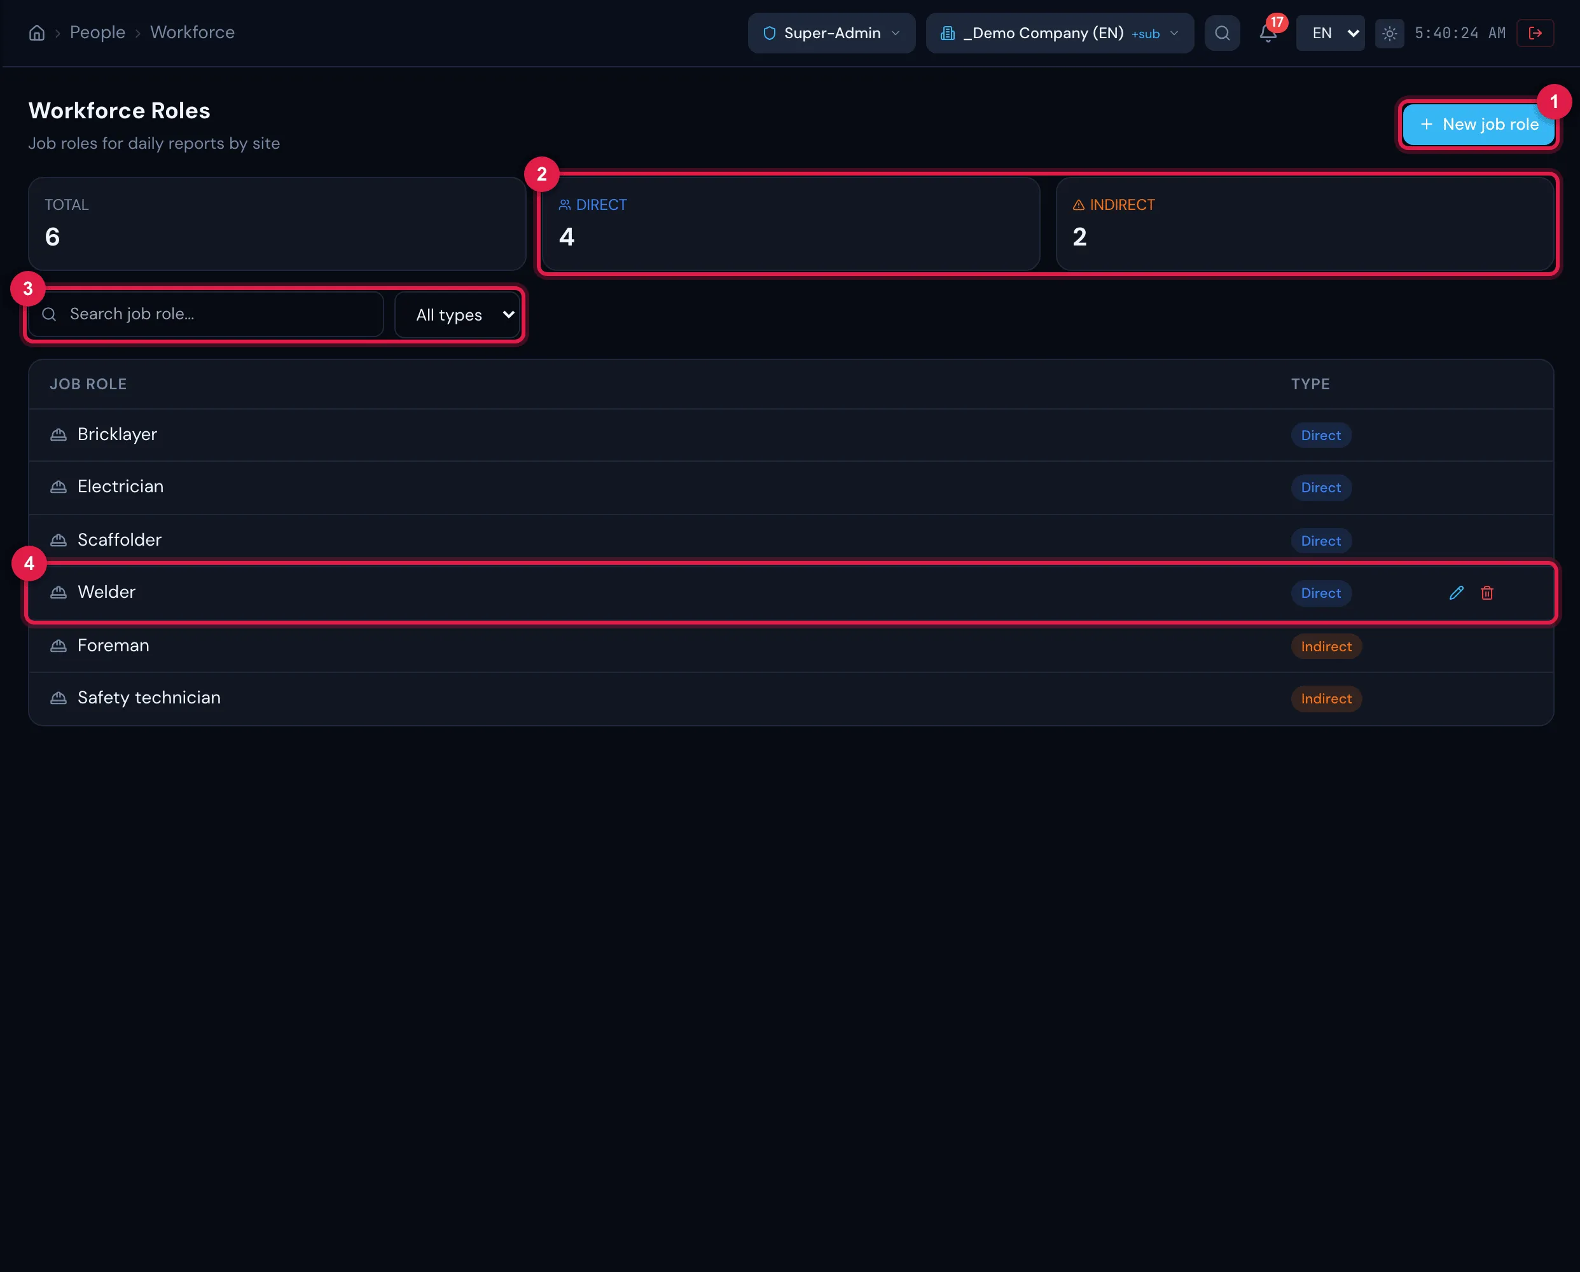Click the hard hat icon beside Electrician

pyautogui.click(x=59, y=487)
